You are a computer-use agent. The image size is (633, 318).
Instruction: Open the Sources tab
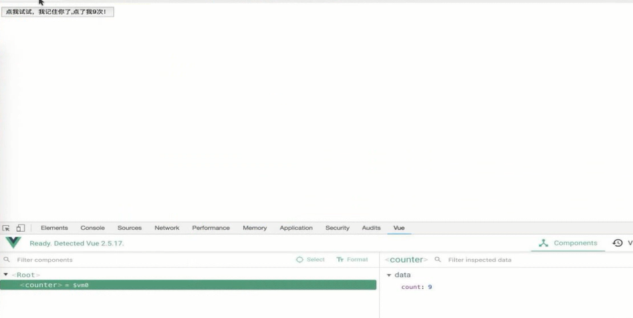click(x=130, y=228)
